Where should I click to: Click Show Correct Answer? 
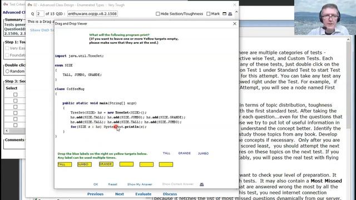178,184
